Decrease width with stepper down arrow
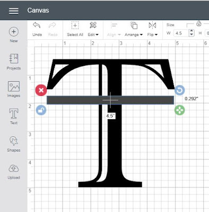This screenshot has height=212, width=209. pos(191,34)
